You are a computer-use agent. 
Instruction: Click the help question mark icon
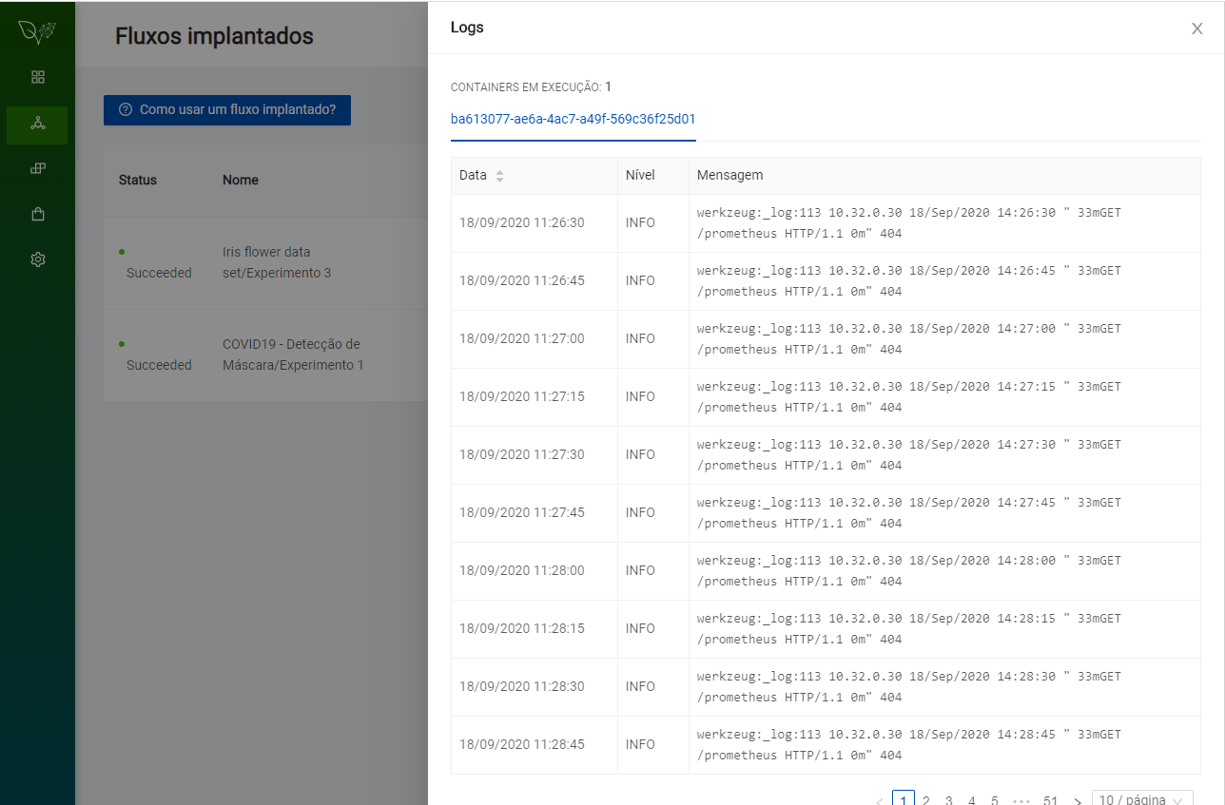[126, 110]
